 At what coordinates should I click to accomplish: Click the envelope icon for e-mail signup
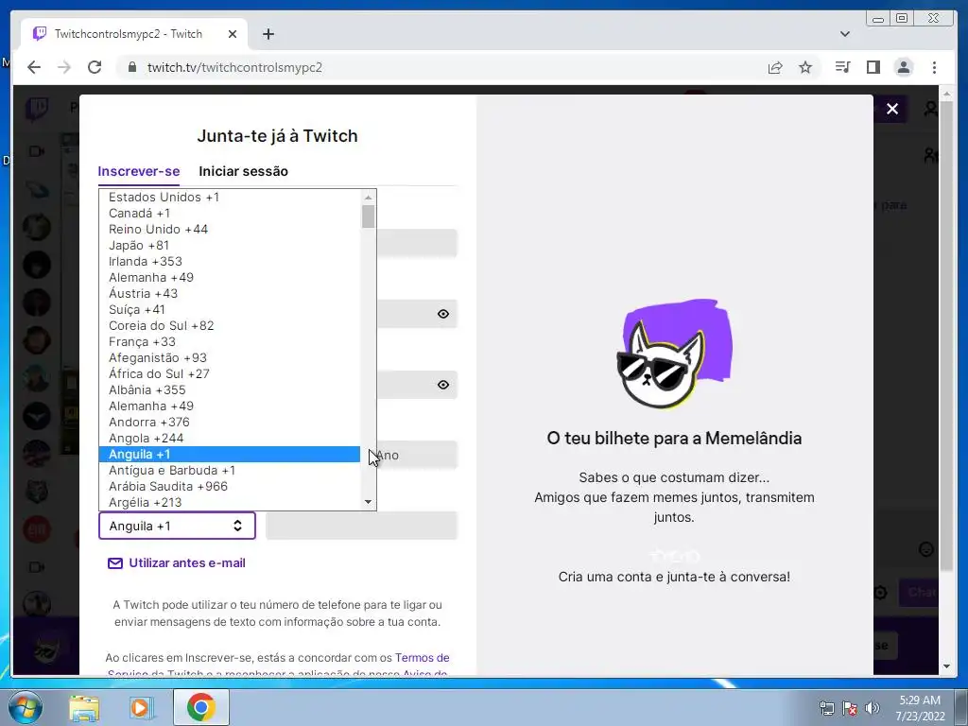click(x=114, y=563)
